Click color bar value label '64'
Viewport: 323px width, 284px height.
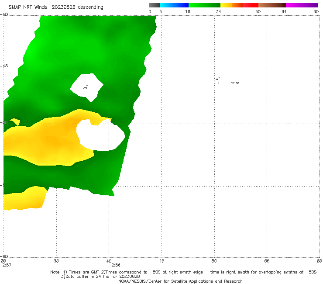coord(284,12)
